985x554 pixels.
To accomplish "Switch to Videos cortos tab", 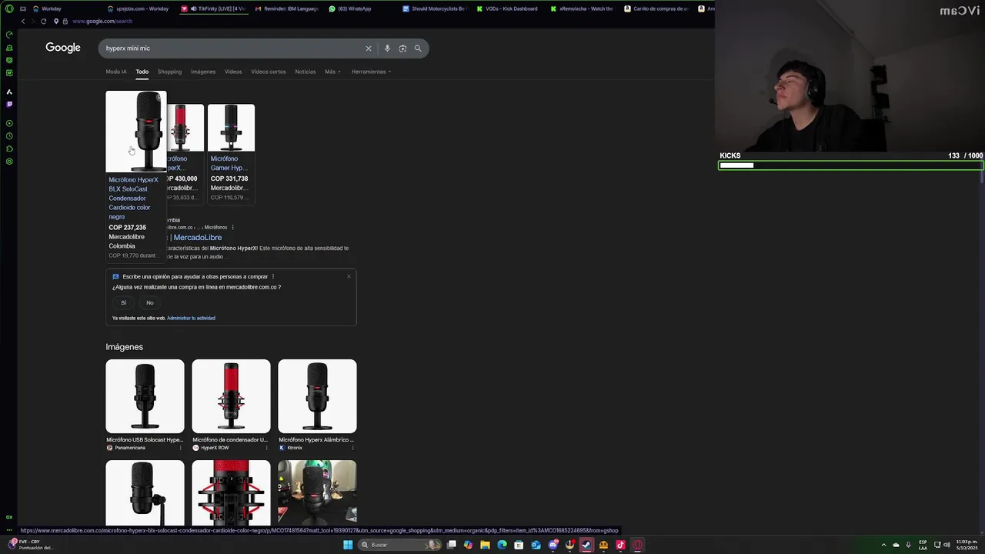I will (x=268, y=72).
